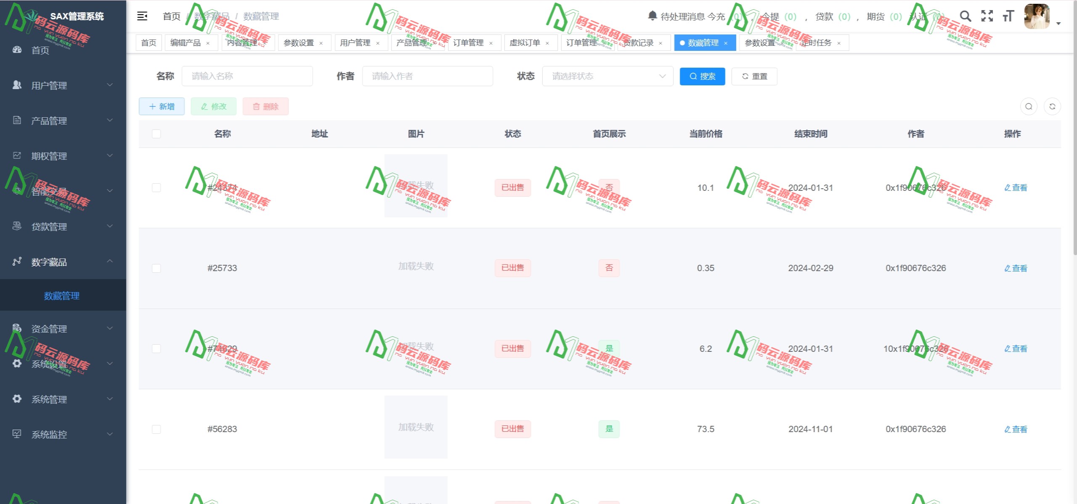Click 查看 link for row #56283
The width and height of the screenshot is (1077, 504).
(1016, 429)
